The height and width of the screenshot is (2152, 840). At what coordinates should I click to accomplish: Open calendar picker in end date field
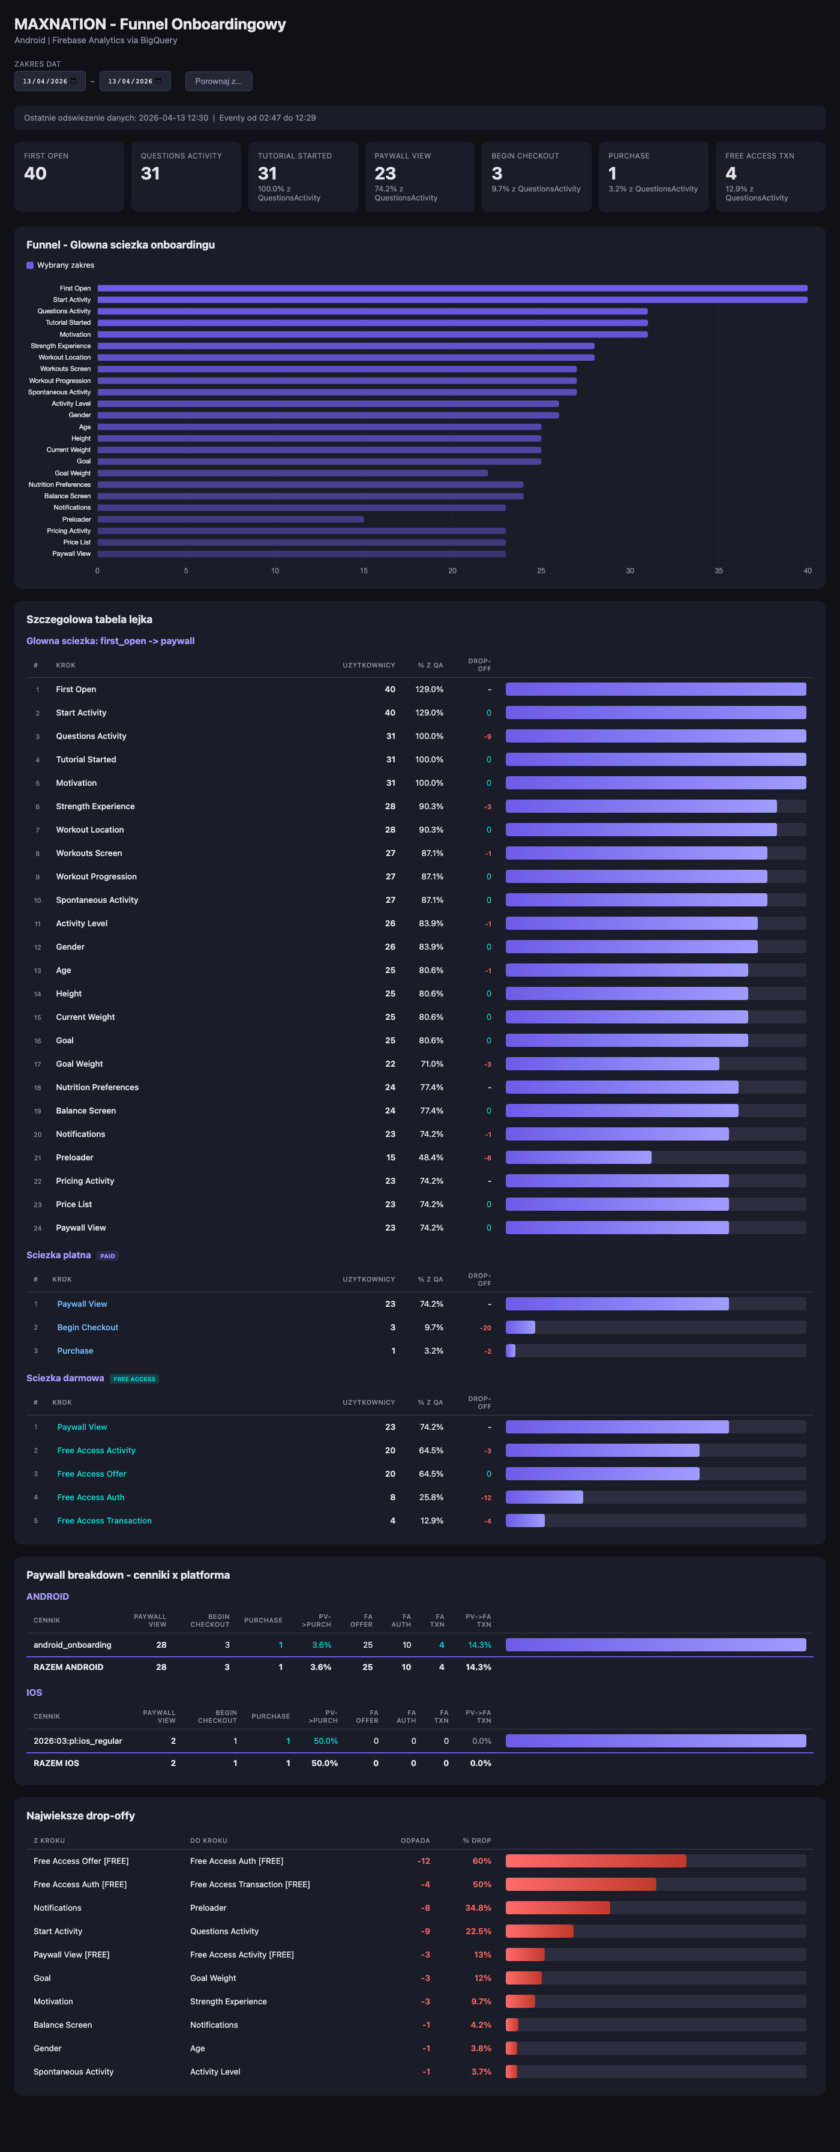pos(158,81)
